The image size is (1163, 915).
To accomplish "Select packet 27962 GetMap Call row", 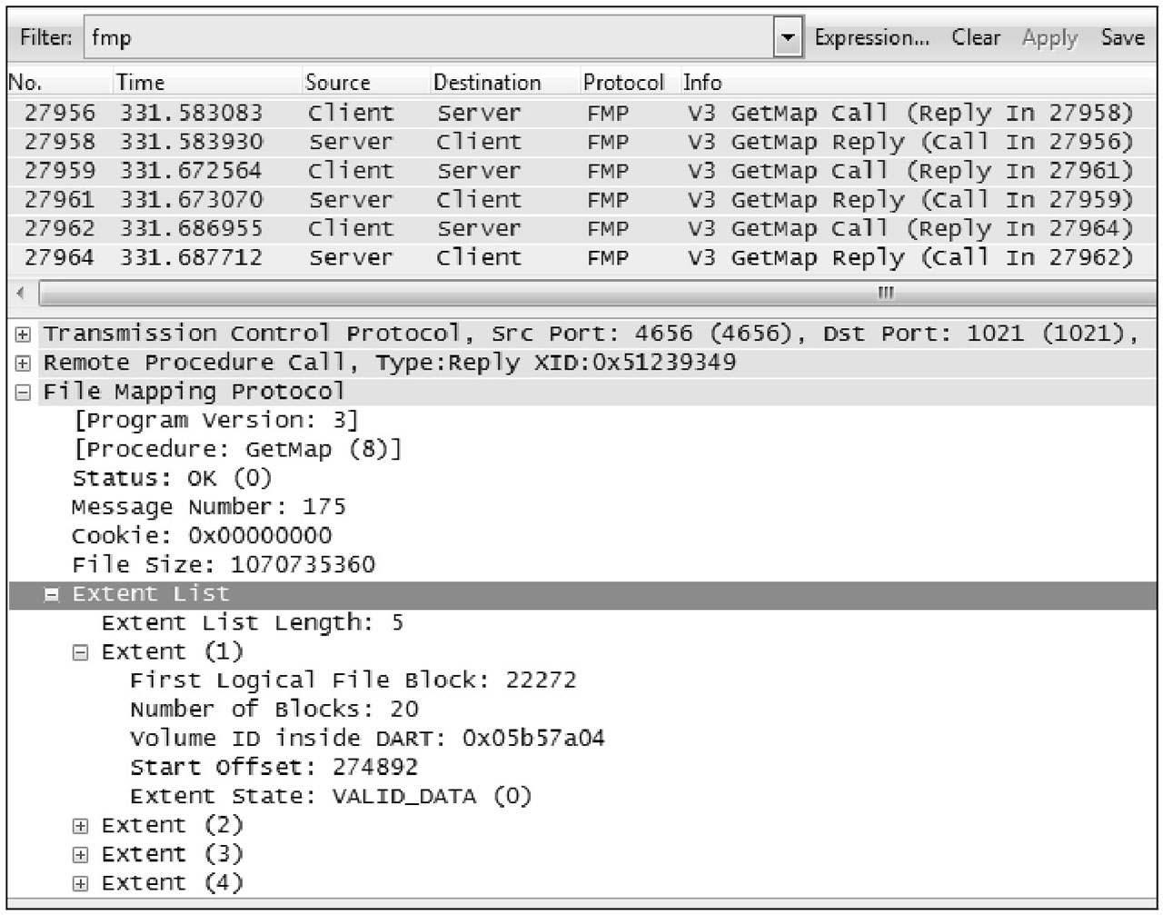I will [581, 228].
